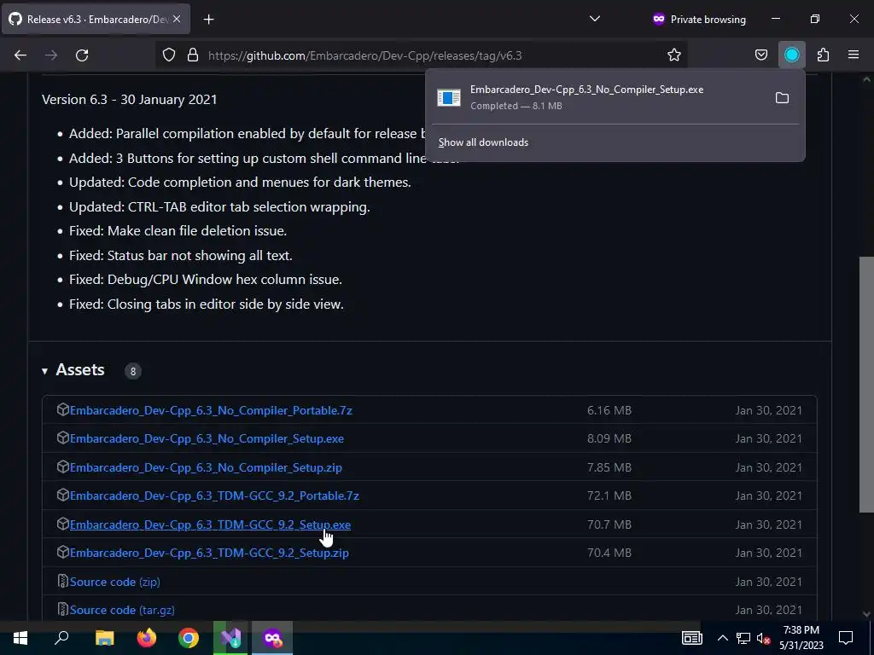Click the page vertical scrollbar thumb
Image resolution: width=874 pixels, height=655 pixels.
tap(867, 385)
